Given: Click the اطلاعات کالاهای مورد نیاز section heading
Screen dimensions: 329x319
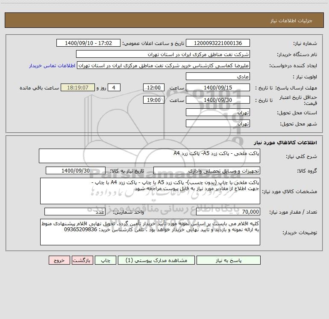Looking at the screenshot, I should click(x=285, y=143).
